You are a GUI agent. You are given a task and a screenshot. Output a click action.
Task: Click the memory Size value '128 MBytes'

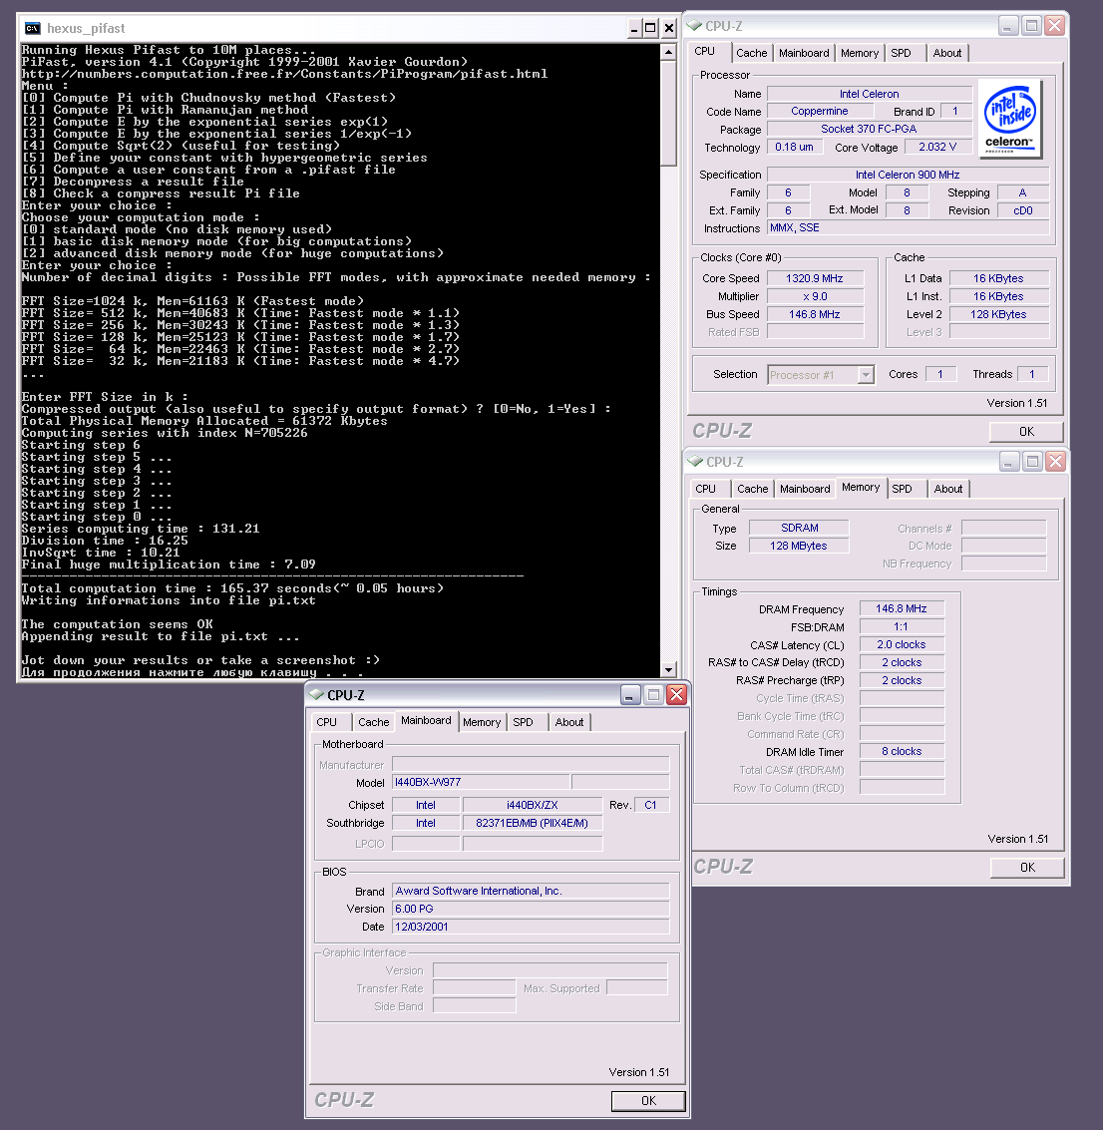point(799,546)
